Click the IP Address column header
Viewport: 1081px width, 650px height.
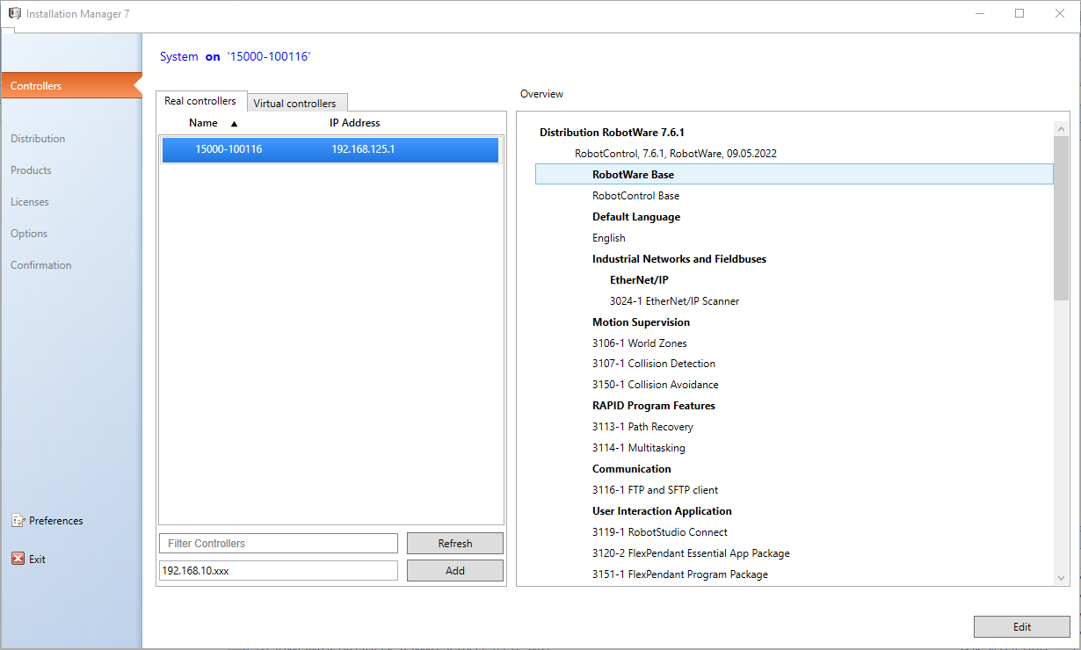point(355,123)
